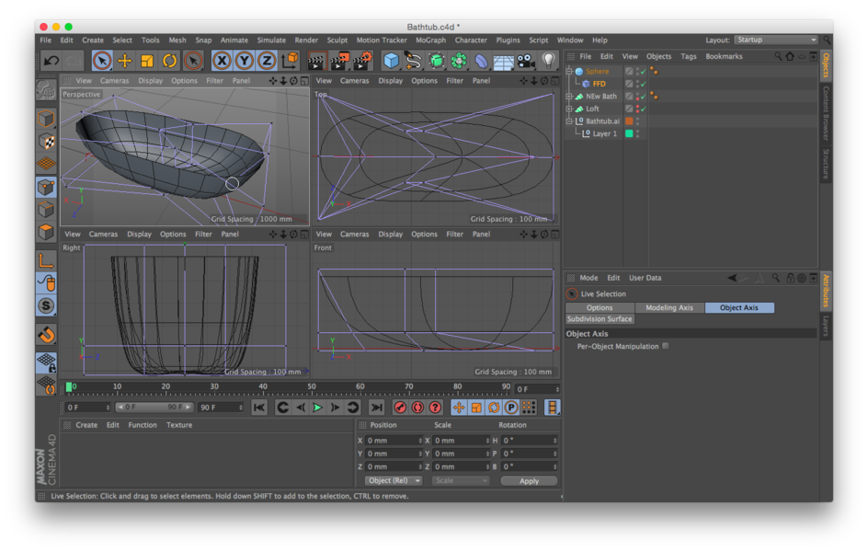The width and height of the screenshot is (868, 552).
Task: Select the Rotate tool in the toolbar
Action: click(x=170, y=61)
